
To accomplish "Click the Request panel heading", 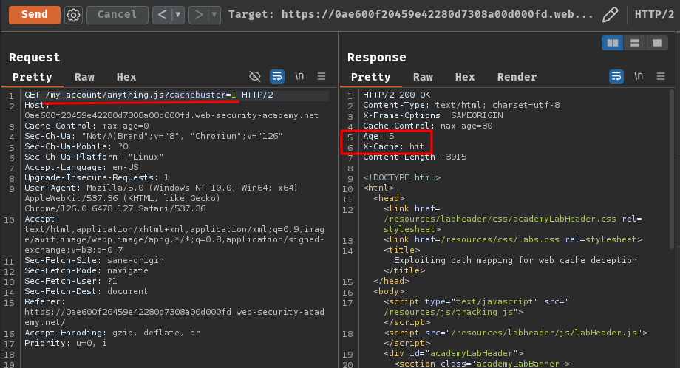I will point(34,57).
